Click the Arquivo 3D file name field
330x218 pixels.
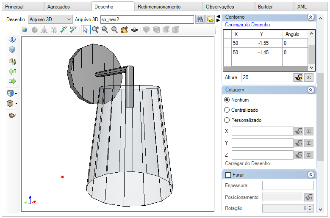(x=147, y=19)
